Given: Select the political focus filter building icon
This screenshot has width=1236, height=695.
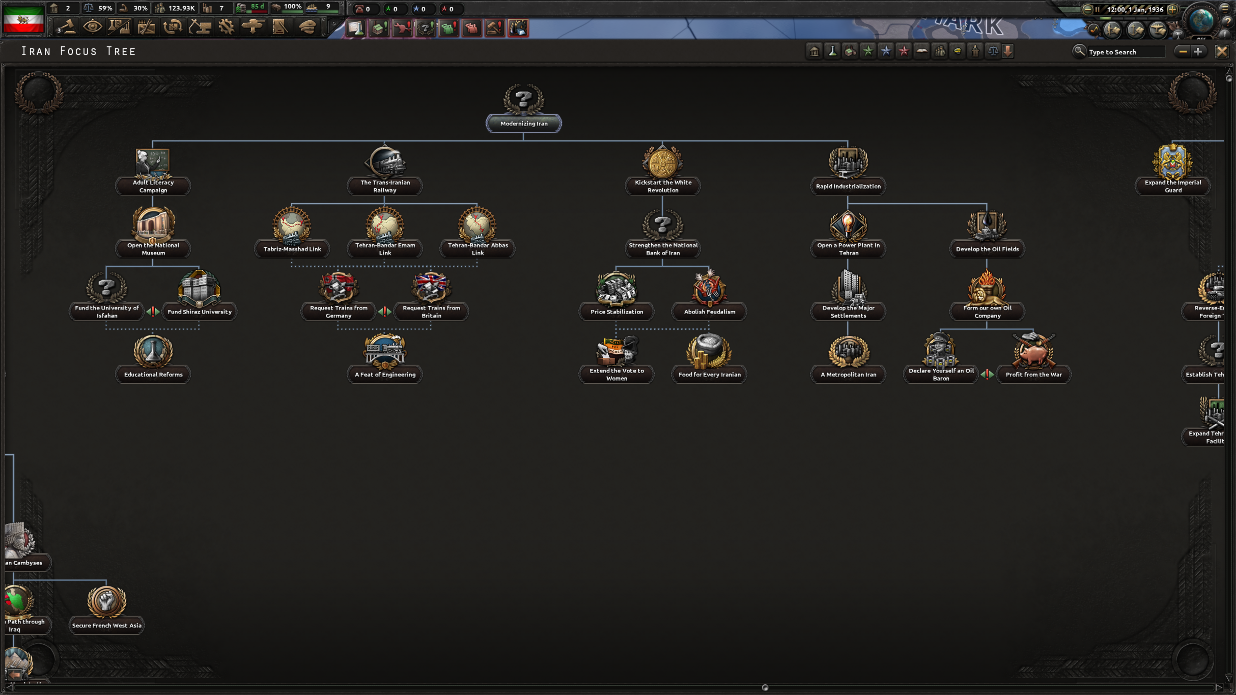Looking at the screenshot, I should [x=815, y=51].
